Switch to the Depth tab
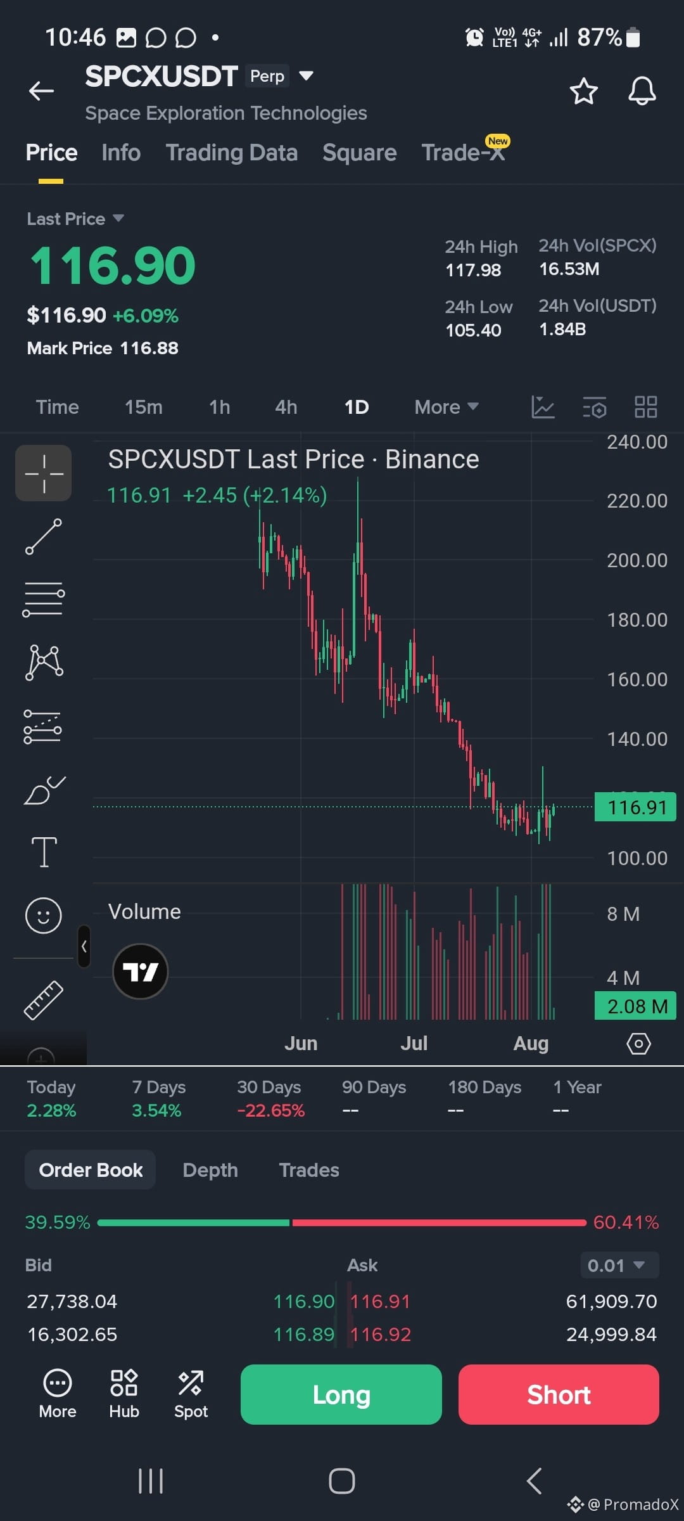The image size is (684, 1521). point(210,1170)
